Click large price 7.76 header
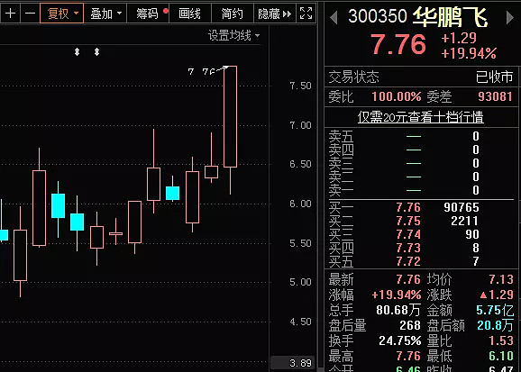 [398, 44]
